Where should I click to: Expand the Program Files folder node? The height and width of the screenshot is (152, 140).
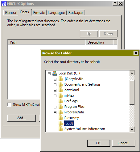point(55,107)
